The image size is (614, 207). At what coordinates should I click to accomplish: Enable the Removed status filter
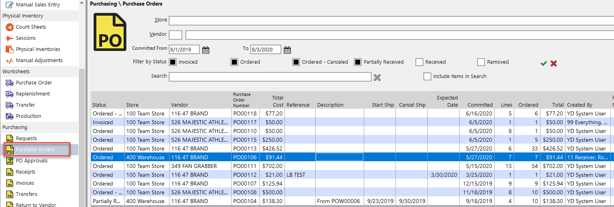481,62
